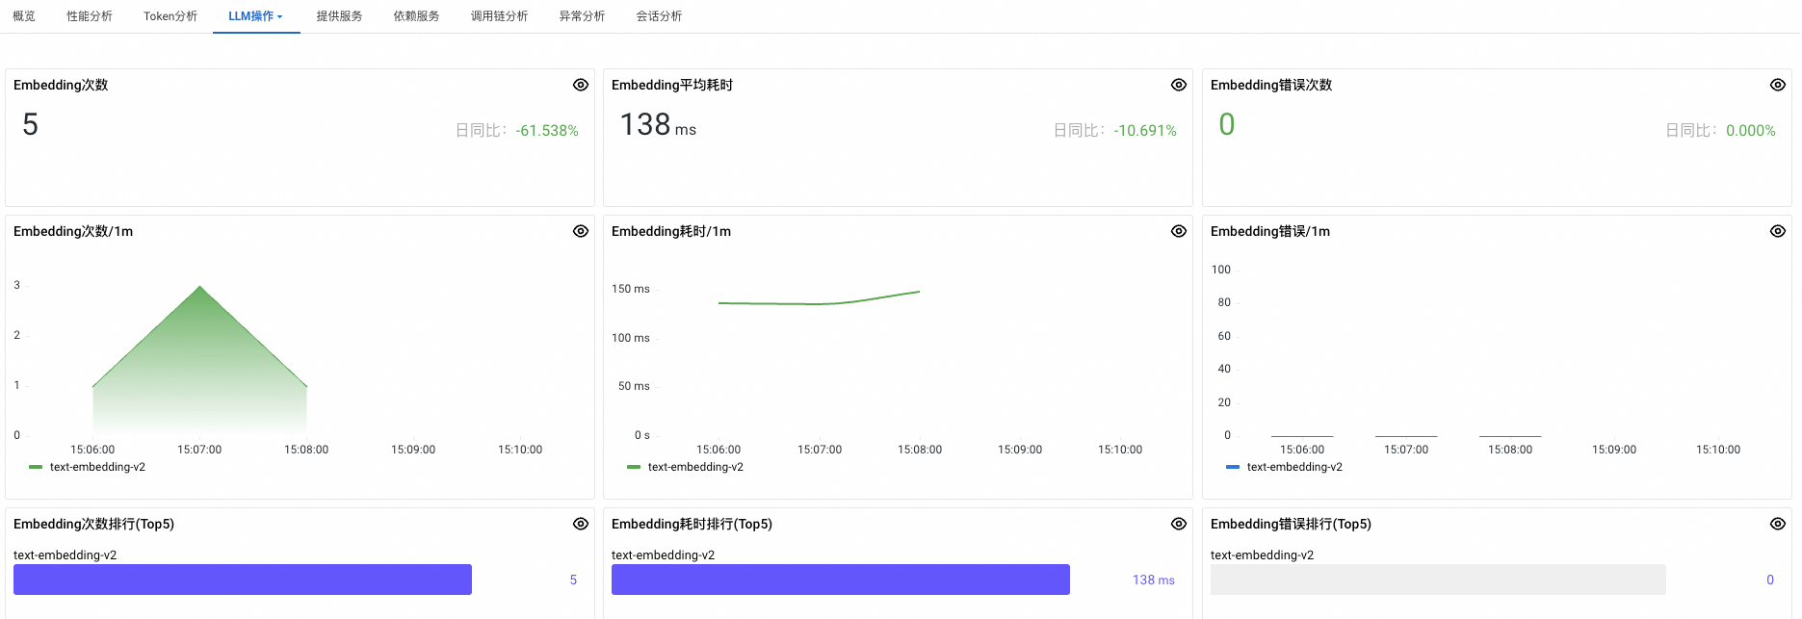
Task: Click eye icon on Embedding次数 panel
Action: (x=581, y=85)
